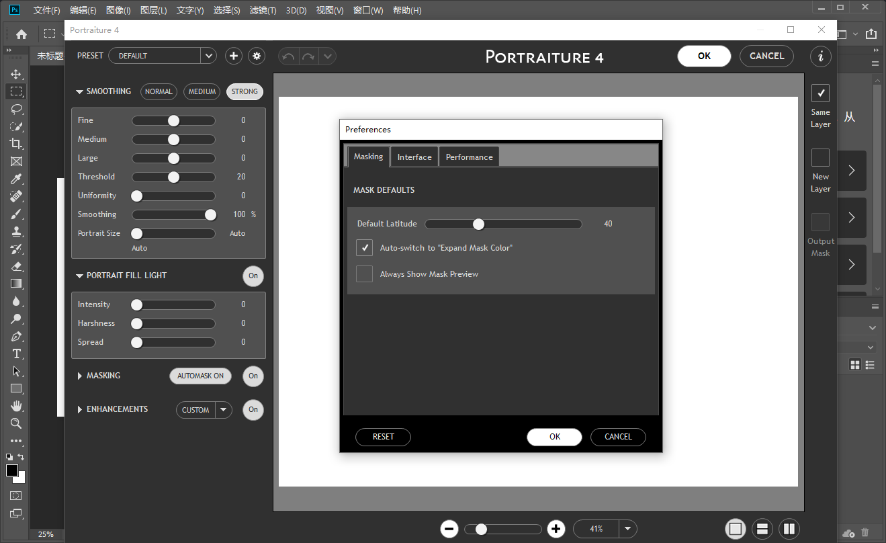Select the Pen tool
This screenshot has width=886, height=543.
tap(16, 336)
